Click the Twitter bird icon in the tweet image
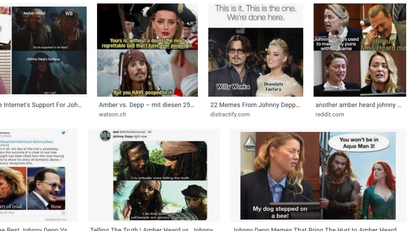 click(64, 133)
